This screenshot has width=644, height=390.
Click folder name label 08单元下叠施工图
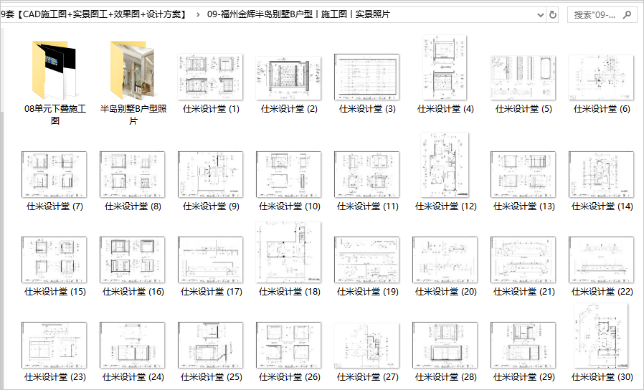point(55,115)
